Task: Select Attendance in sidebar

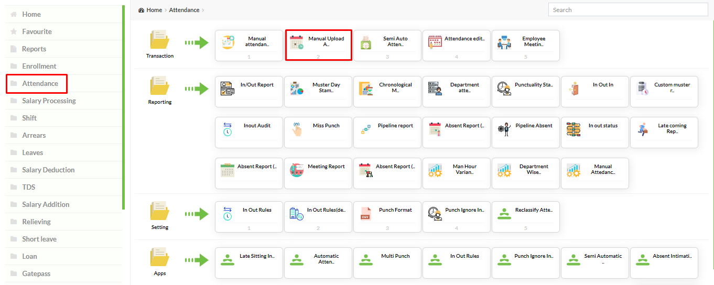Action: 63,83
